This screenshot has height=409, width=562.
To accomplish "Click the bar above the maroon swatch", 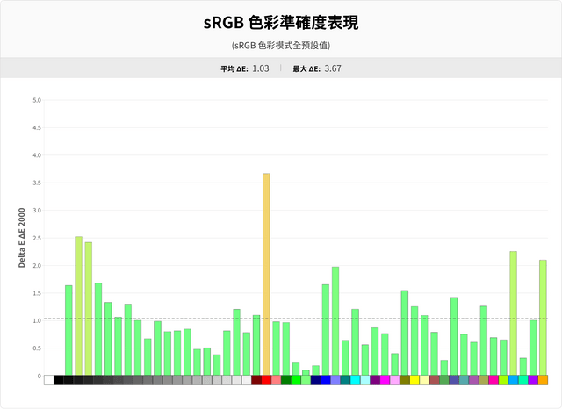I will point(256,345).
